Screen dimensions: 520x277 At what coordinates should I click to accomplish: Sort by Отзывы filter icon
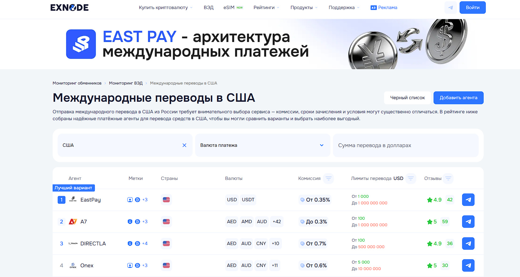click(x=448, y=178)
